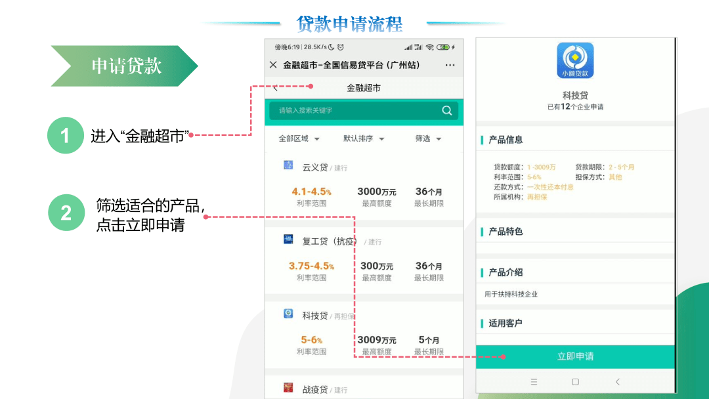Click the 5个月 longest term value
Screen dimensions: 709x399
429,340
